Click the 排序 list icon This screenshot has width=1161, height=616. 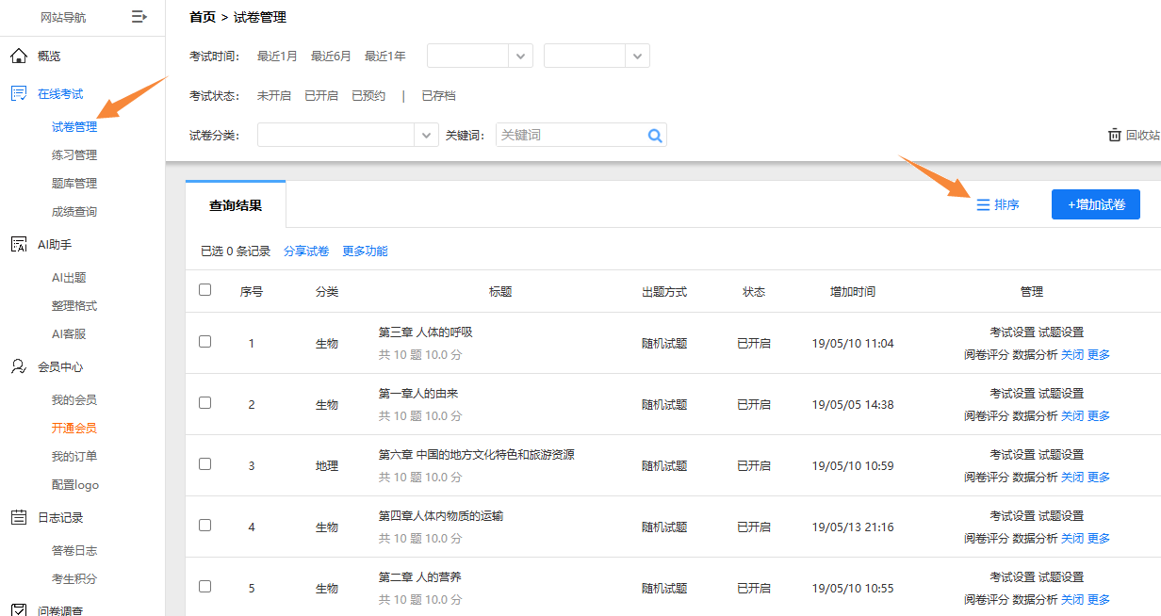(x=983, y=204)
